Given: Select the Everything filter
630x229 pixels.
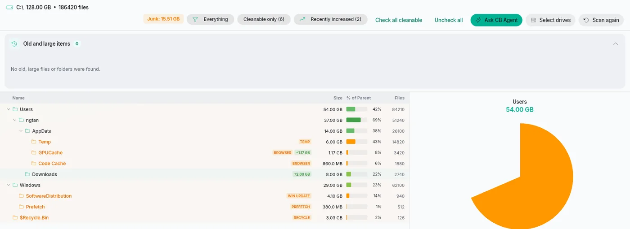Looking at the screenshot, I should [210, 20].
